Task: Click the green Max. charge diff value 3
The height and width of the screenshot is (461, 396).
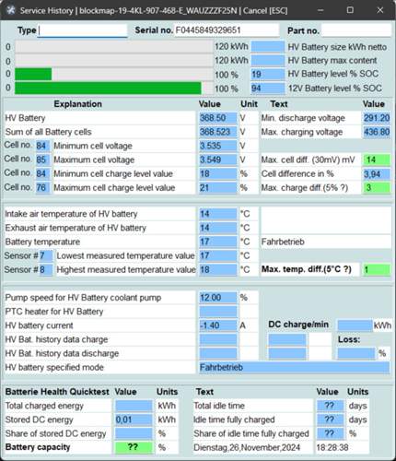Action: pyautogui.click(x=377, y=188)
